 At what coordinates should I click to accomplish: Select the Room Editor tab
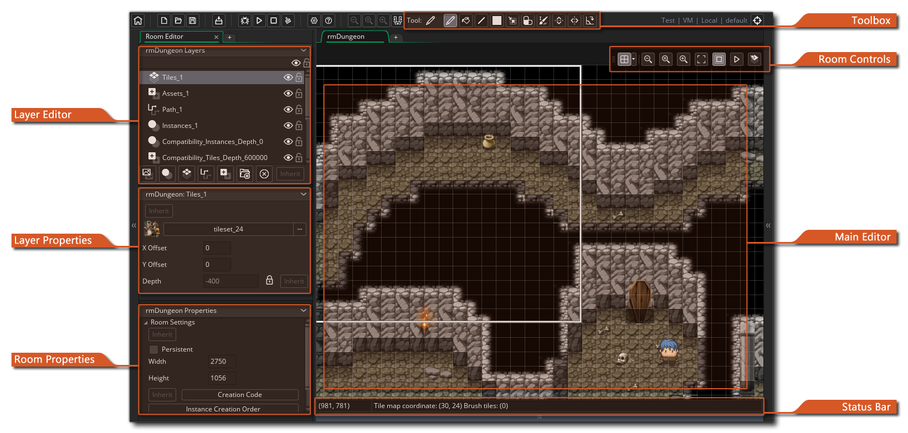[165, 37]
